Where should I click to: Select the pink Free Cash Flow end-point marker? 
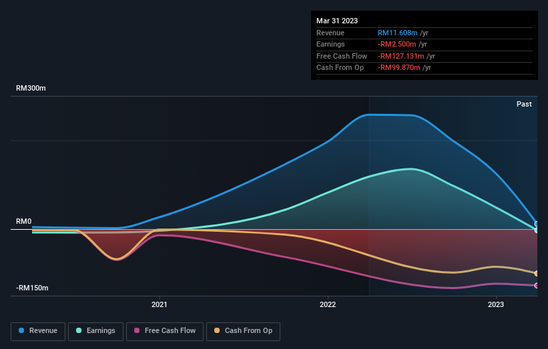[x=537, y=286]
